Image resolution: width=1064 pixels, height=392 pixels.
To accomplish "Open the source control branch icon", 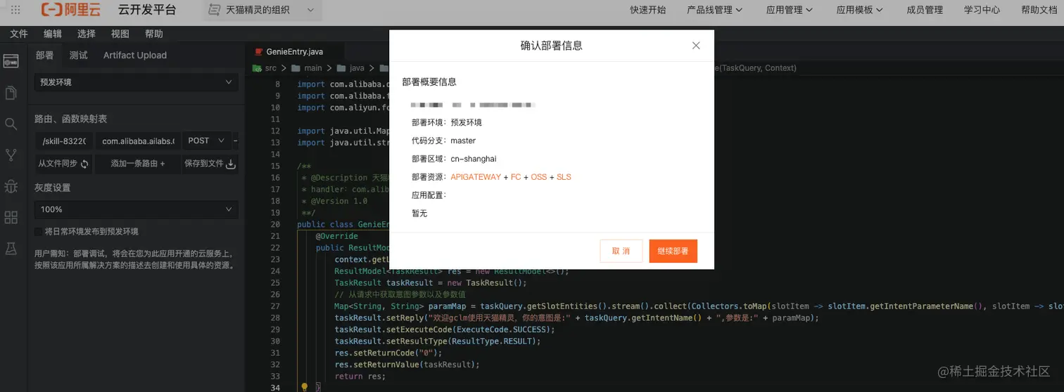I will [11, 155].
